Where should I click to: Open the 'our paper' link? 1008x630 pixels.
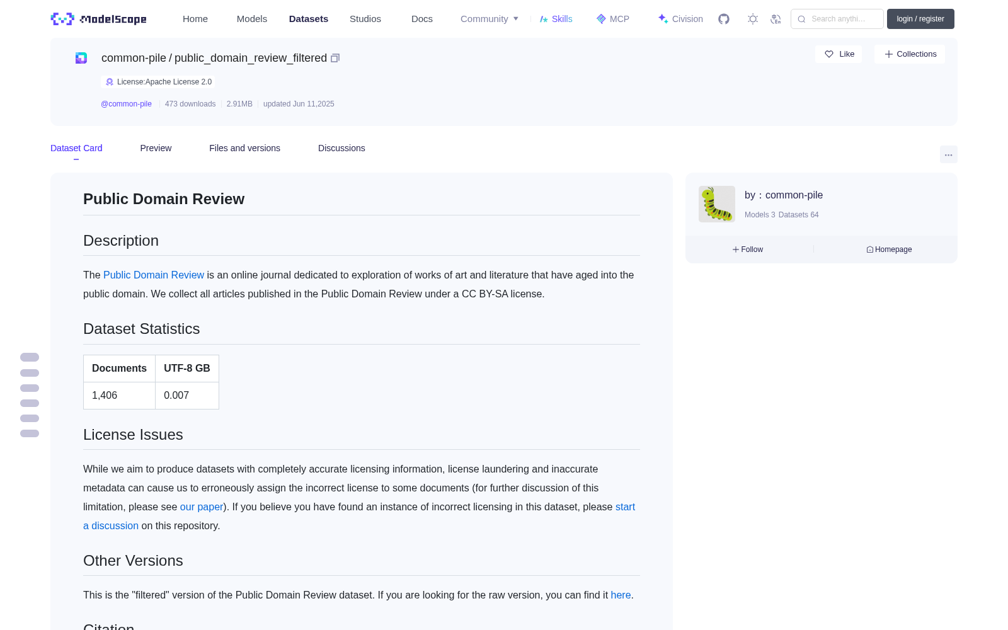coord(202,507)
